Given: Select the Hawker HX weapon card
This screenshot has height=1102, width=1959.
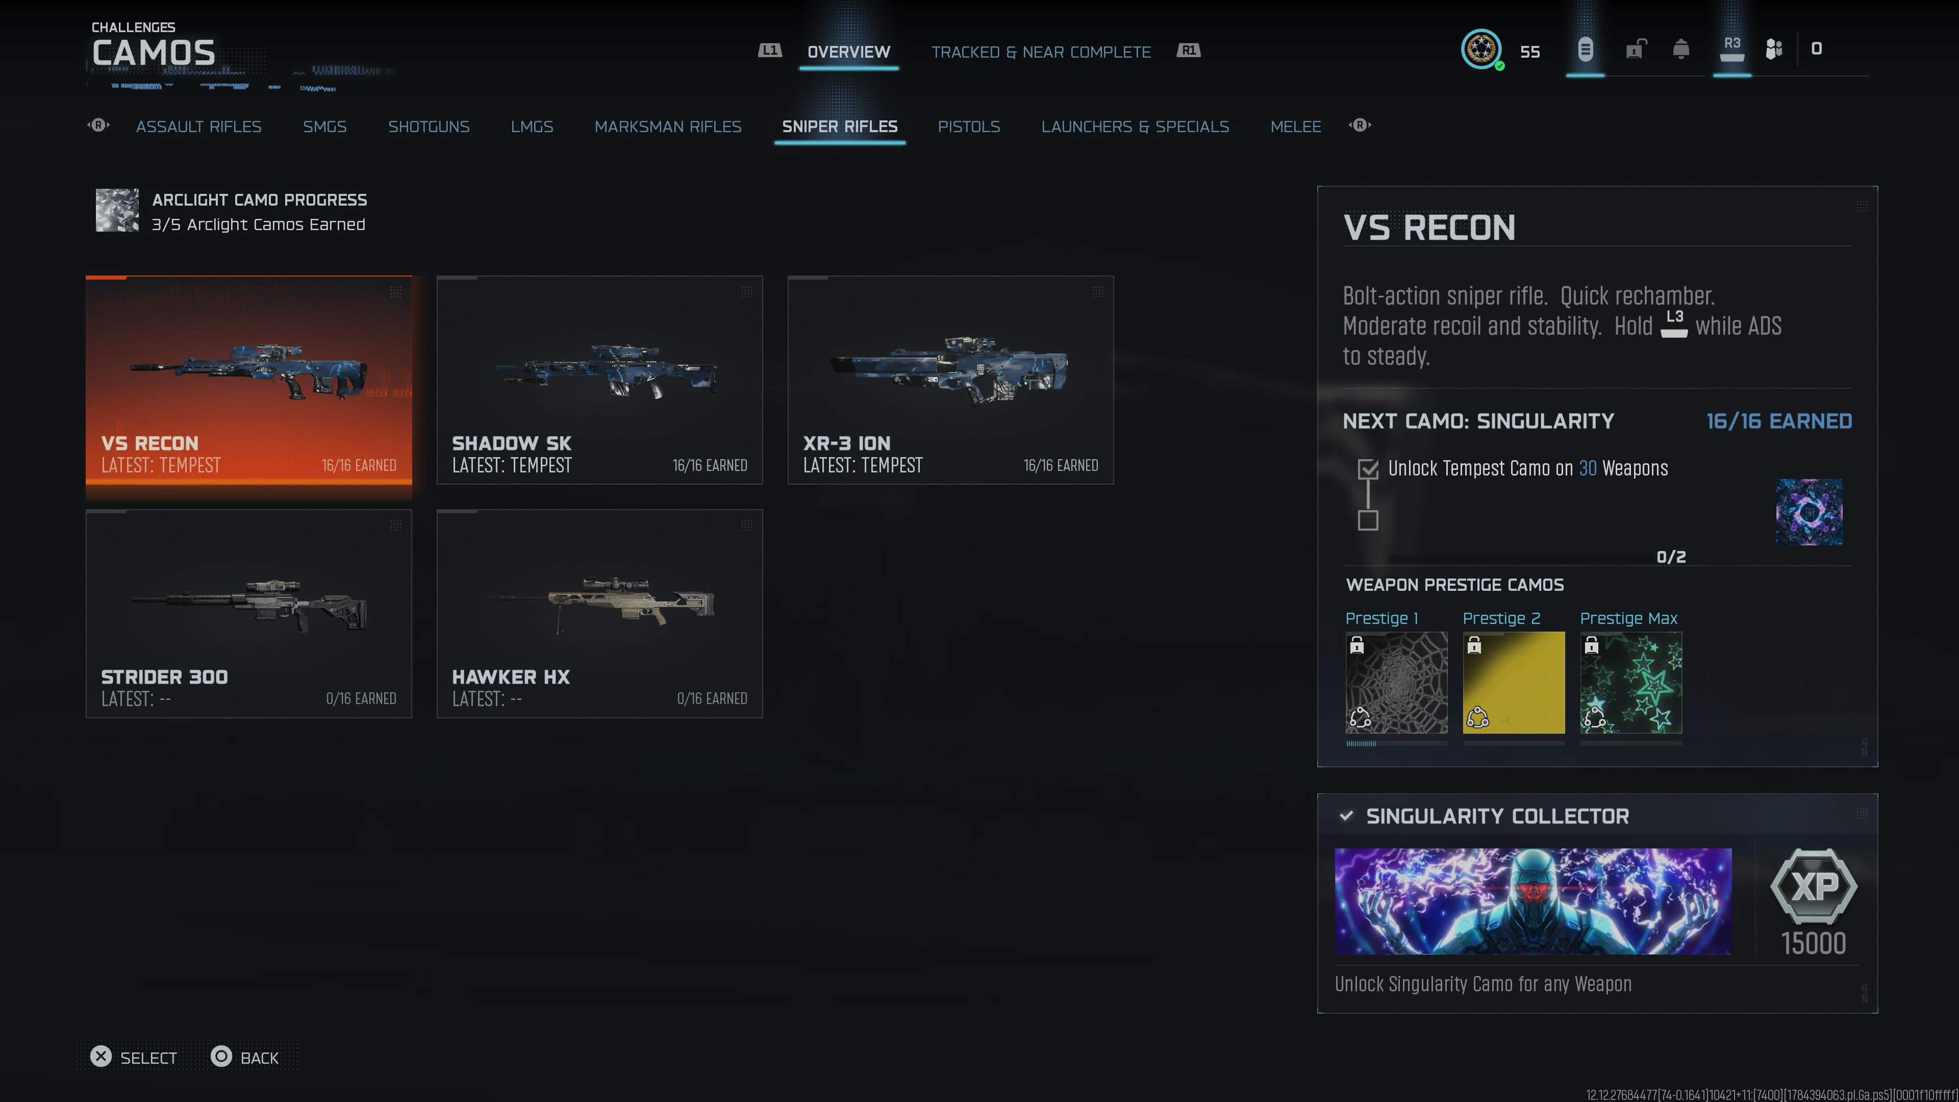Looking at the screenshot, I should pyautogui.click(x=599, y=613).
